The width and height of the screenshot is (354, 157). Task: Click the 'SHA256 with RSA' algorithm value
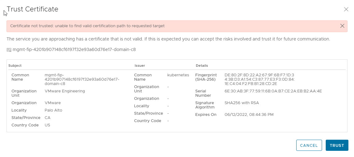(x=242, y=103)
